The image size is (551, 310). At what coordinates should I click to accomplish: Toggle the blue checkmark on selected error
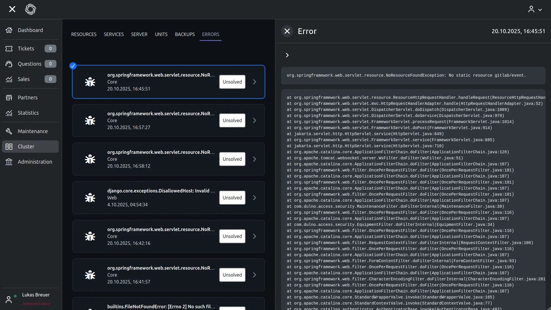(x=73, y=66)
